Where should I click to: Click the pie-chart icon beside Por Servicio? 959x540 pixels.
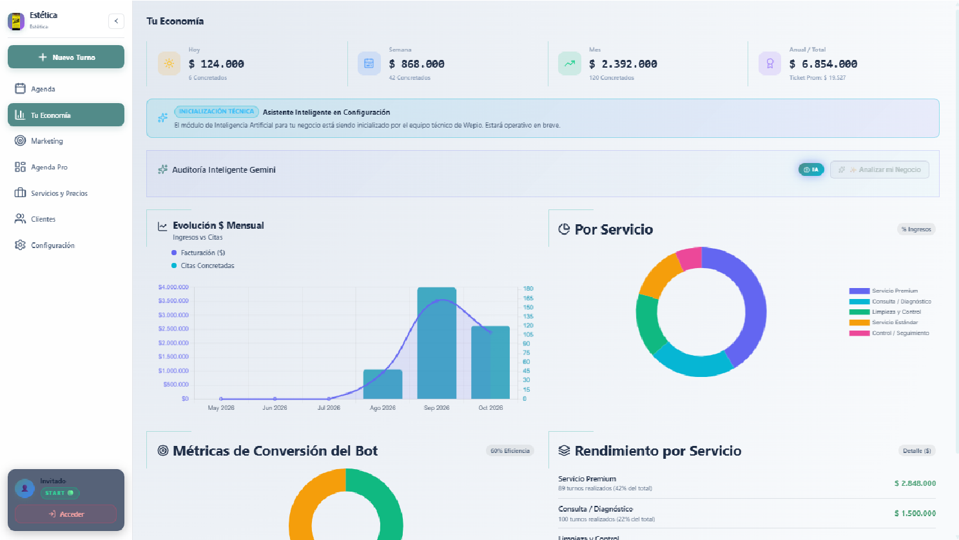pos(564,229)
